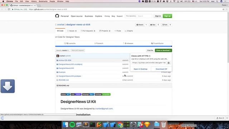This screenshot has height=129, width=229.
Task: Copy the clone URL to clipboard
Action: tap(169, 63)
